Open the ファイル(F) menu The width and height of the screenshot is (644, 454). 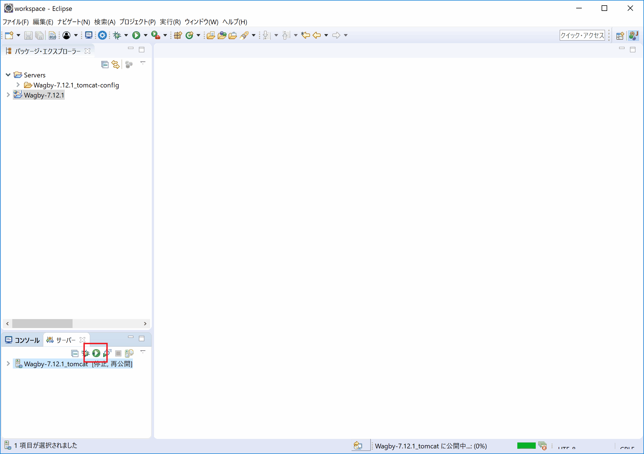(15, 22)
